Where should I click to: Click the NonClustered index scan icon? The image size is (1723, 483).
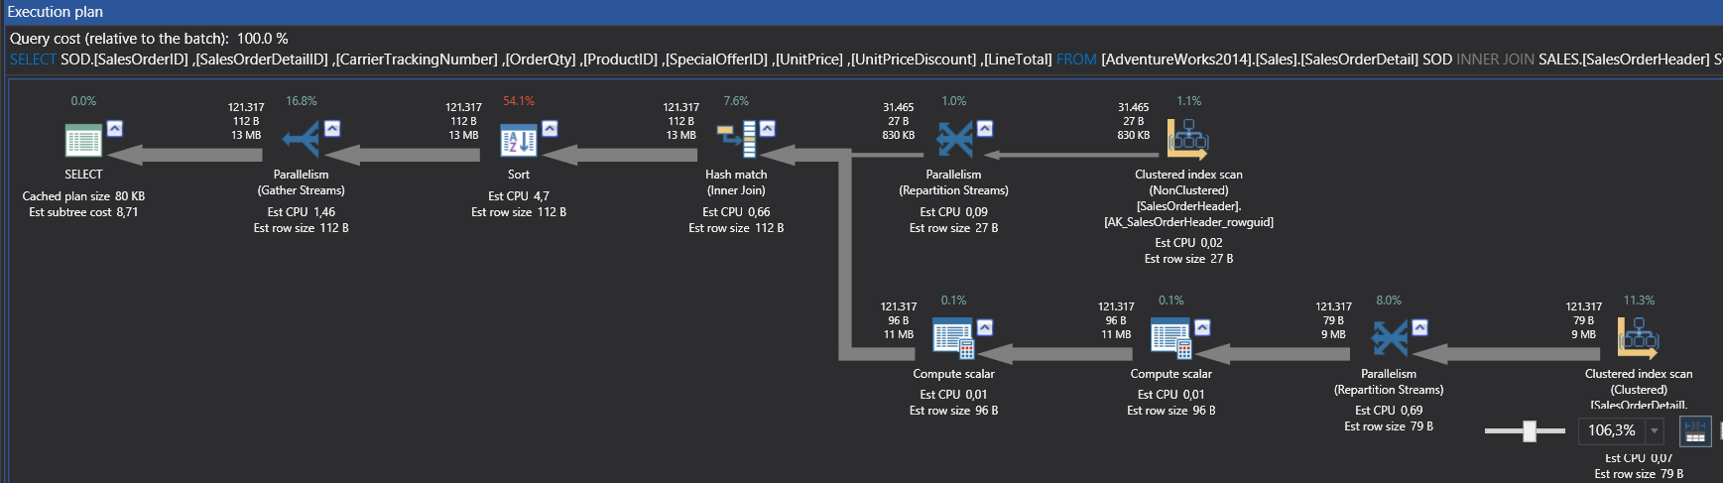point(1187,140)
